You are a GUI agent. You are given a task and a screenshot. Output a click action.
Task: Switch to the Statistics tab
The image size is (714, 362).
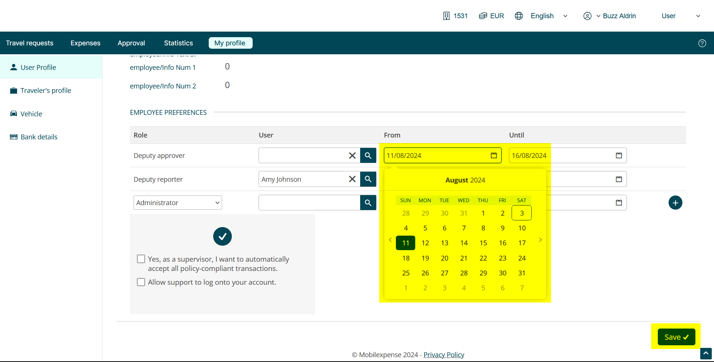(x=178, y=43)
